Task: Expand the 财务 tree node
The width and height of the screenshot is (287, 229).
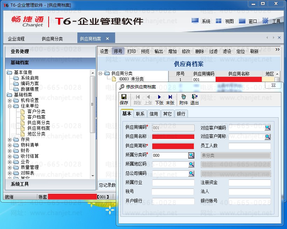Action: click(9, 151)
